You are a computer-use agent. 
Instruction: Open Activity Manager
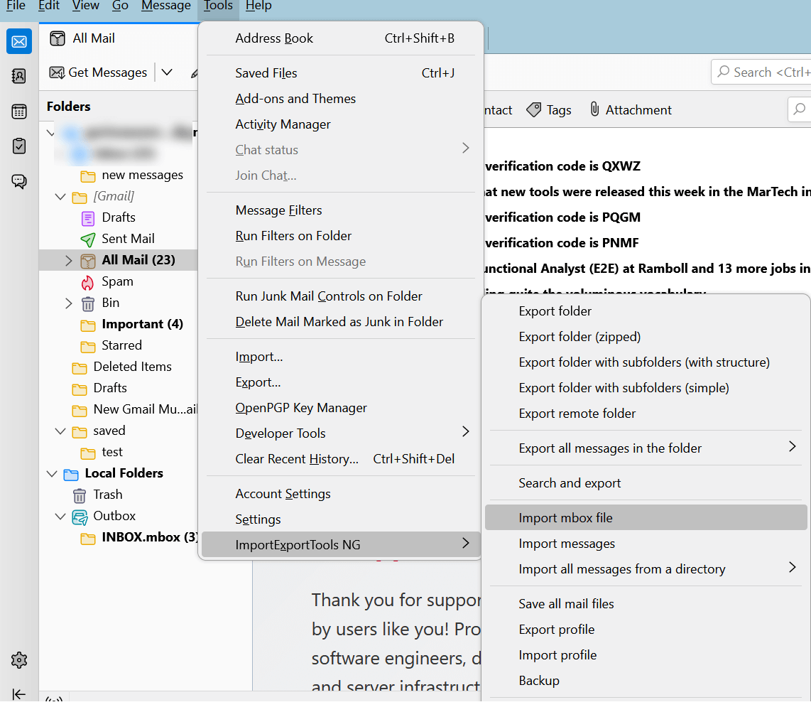pyautogui.click(x=341, y=124)
